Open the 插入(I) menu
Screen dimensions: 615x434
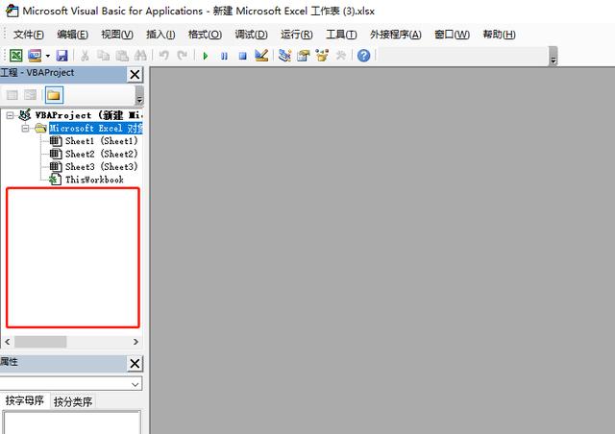[160, 35]
